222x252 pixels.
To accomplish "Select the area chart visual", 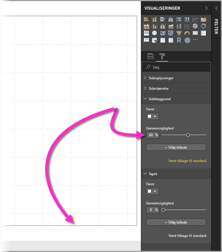I will click(x=203, y=19).
